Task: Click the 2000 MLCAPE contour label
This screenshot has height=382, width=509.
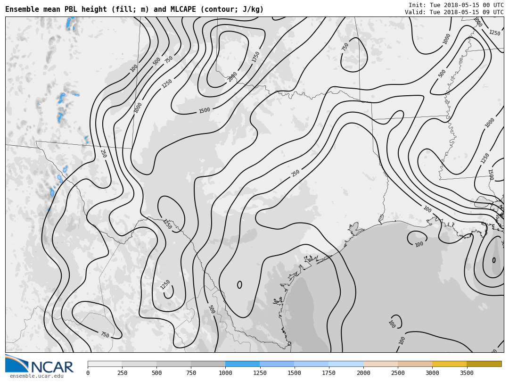Action: tap(232, 76)
